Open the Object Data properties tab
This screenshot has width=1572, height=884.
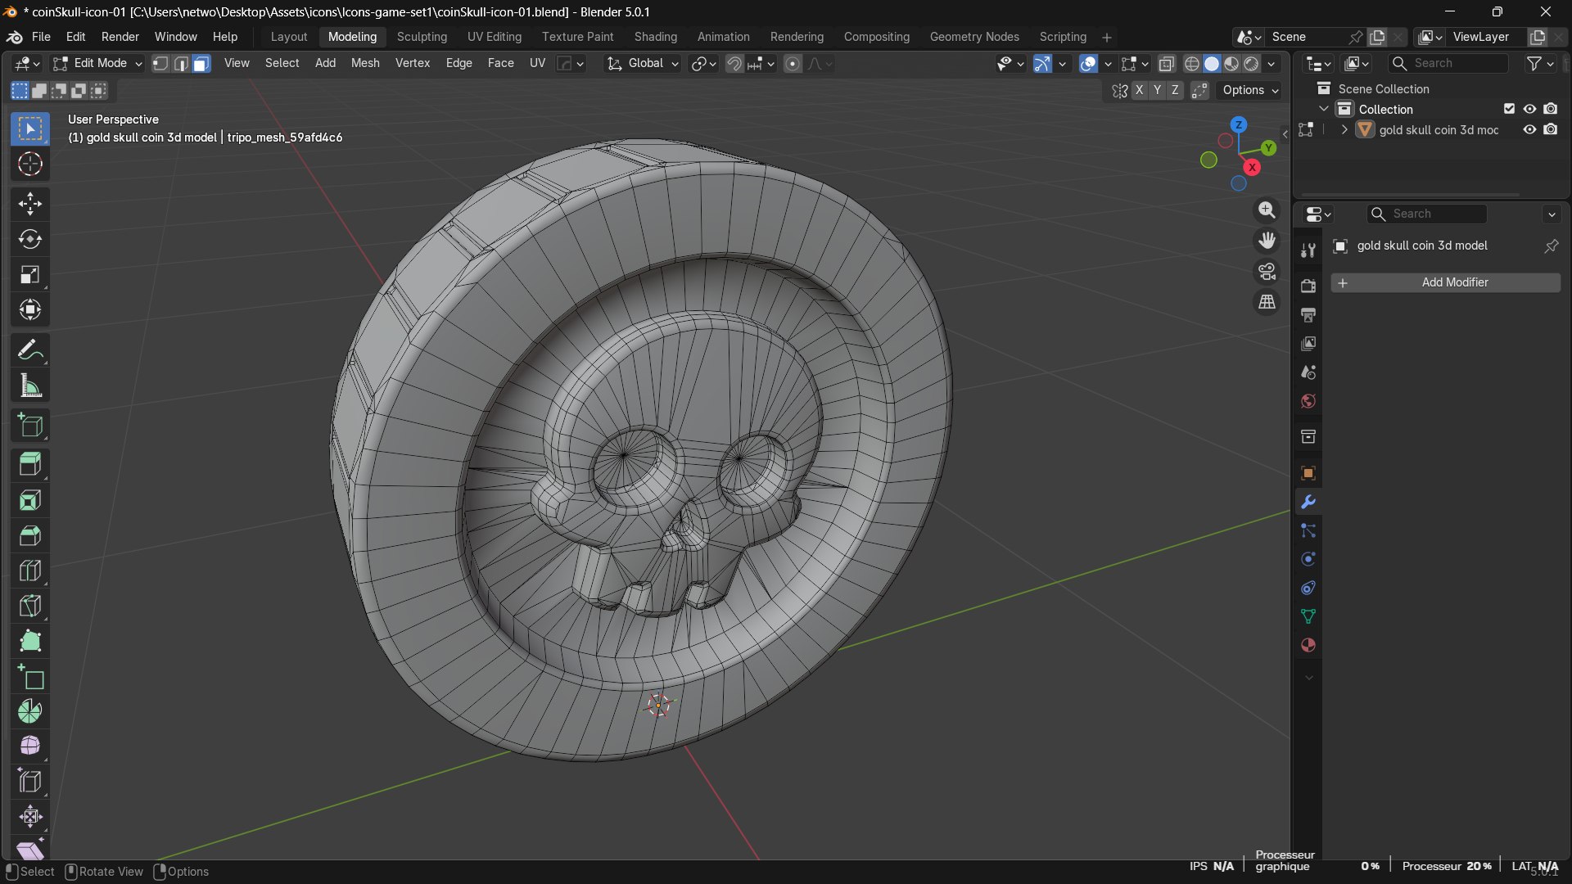coord(1308,616)
